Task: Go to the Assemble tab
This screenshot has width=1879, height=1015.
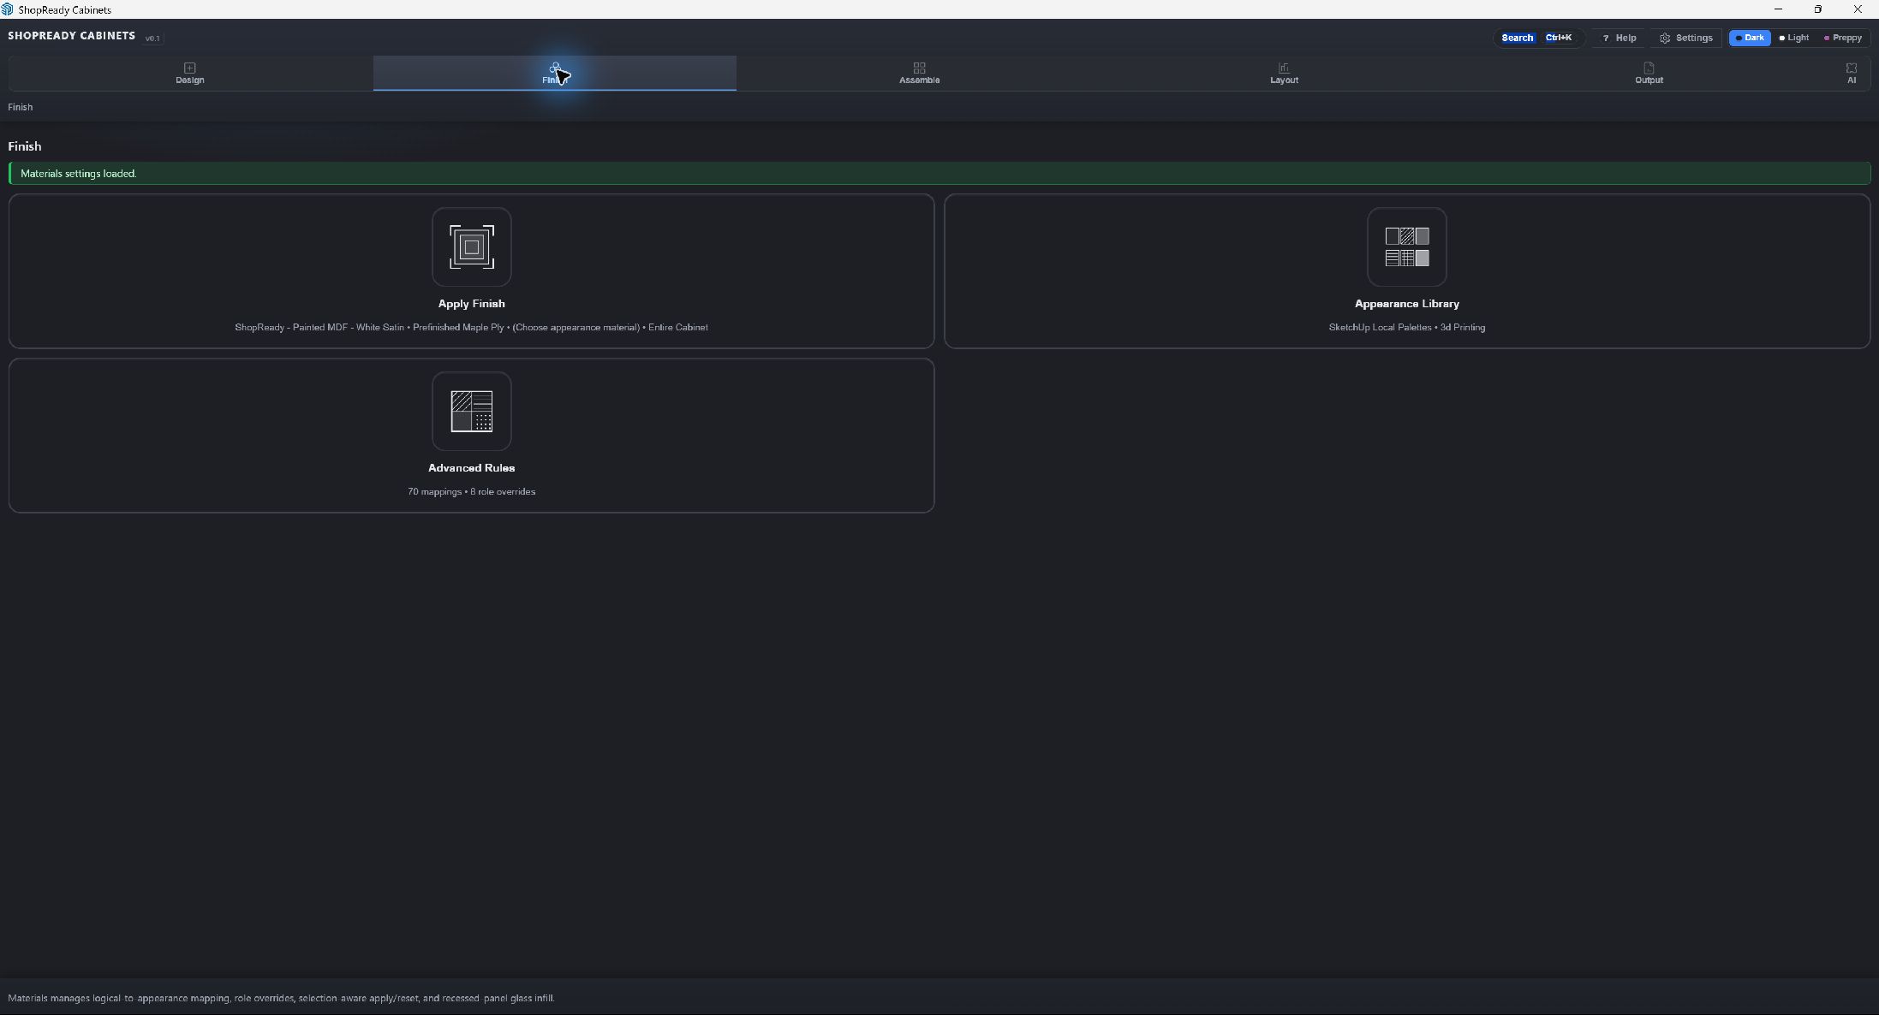Action: [919, 74]
